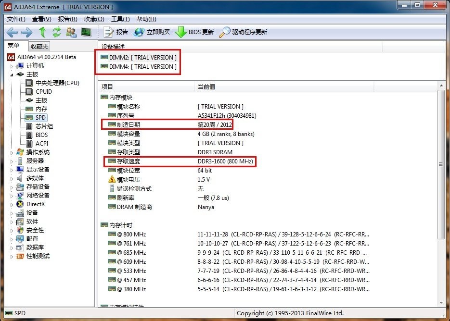Expand the 计算机 tree node
The image size is (450, 321).
tap(12, 66)
